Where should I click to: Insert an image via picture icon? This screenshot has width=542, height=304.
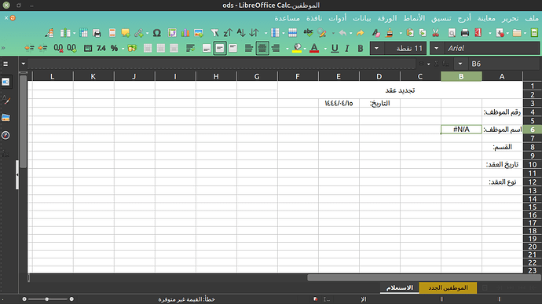(199, 33)
